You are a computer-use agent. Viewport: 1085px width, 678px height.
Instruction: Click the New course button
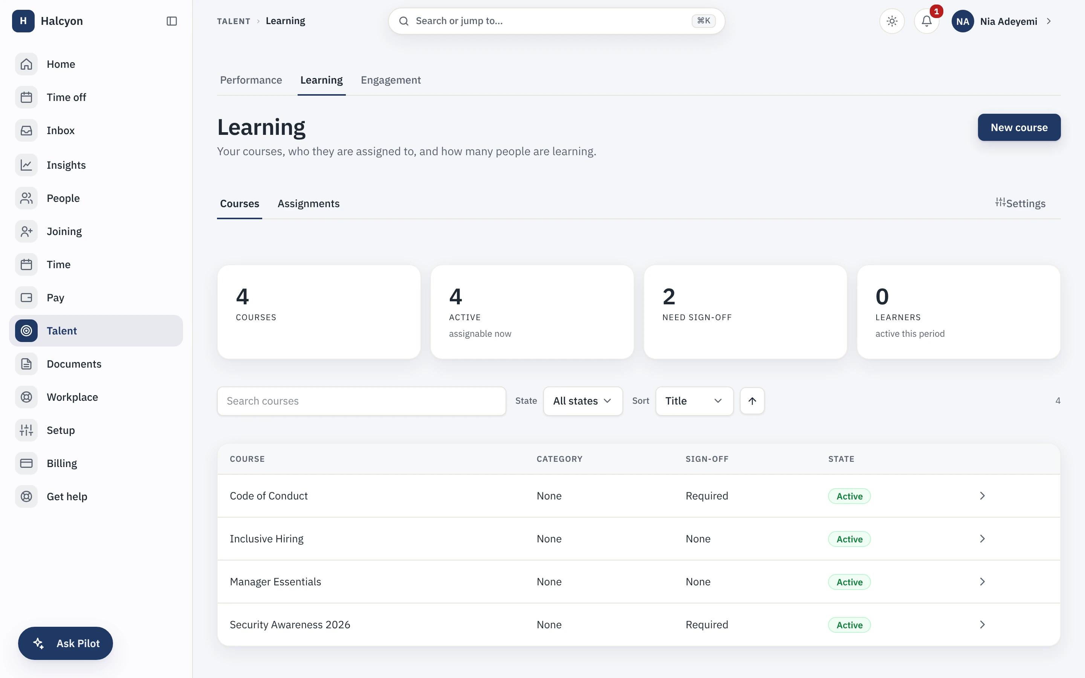click(x=1019, y=127)
